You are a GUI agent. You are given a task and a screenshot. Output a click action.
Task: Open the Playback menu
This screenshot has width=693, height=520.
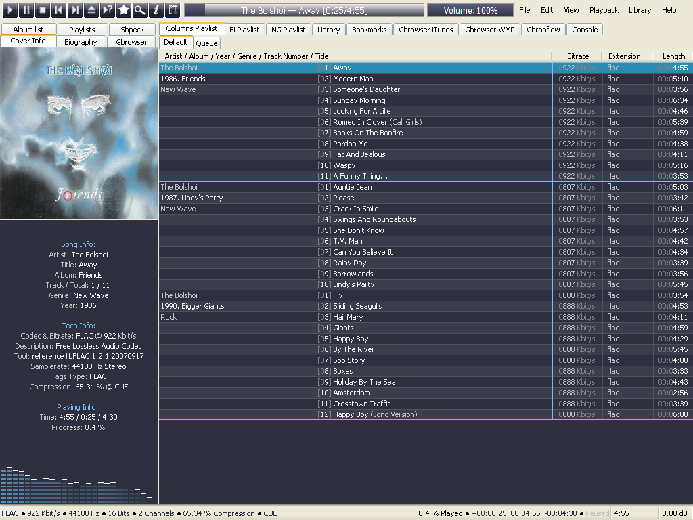tap(604, 10)
